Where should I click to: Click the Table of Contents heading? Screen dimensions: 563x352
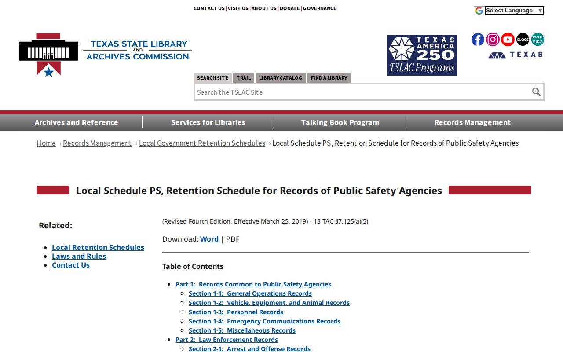[x=193, y=266]
